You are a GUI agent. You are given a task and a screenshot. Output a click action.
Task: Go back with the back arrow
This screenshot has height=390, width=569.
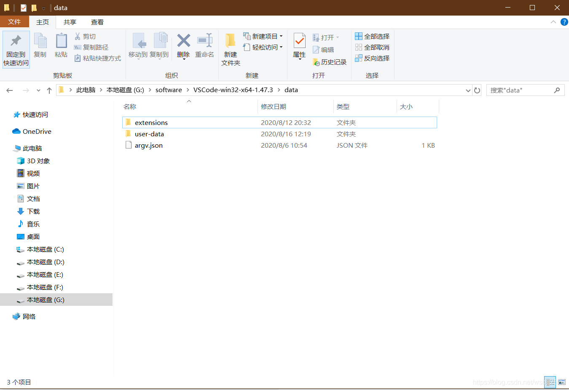tap(9, 90)
